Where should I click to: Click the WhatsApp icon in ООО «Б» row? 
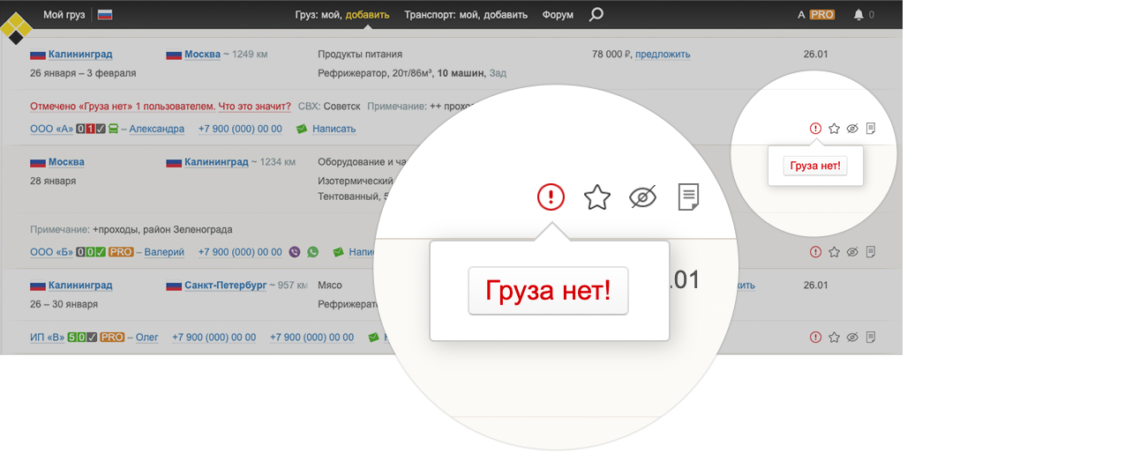pos(312,252)
